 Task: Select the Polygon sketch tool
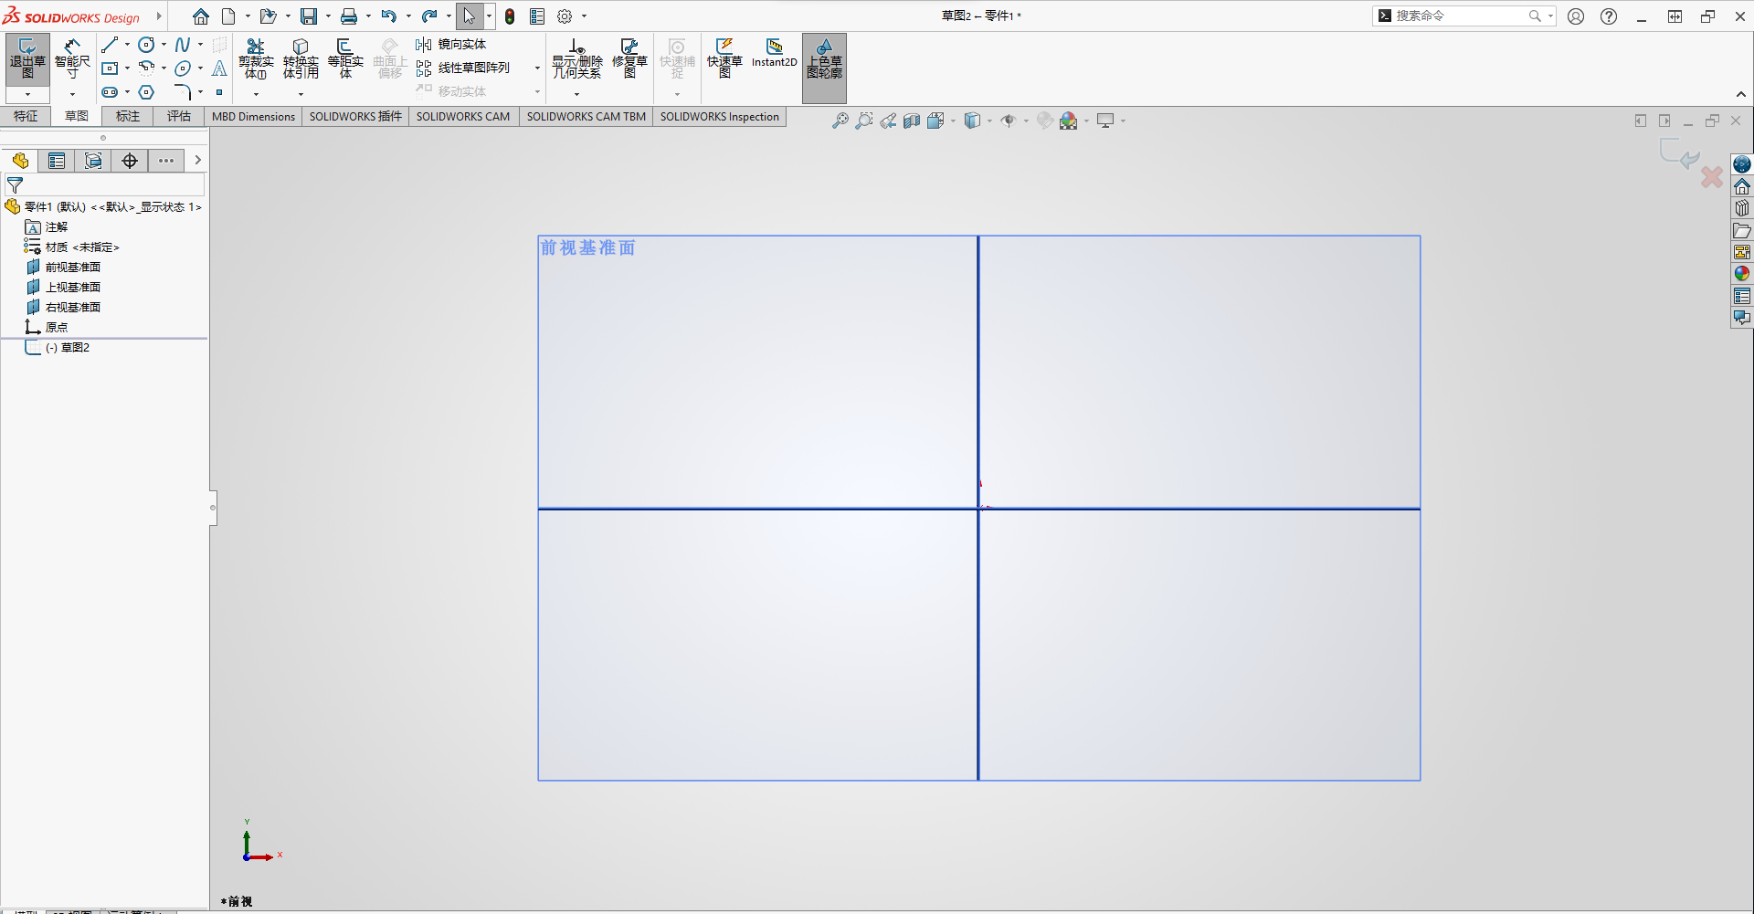tap(146, 92)
